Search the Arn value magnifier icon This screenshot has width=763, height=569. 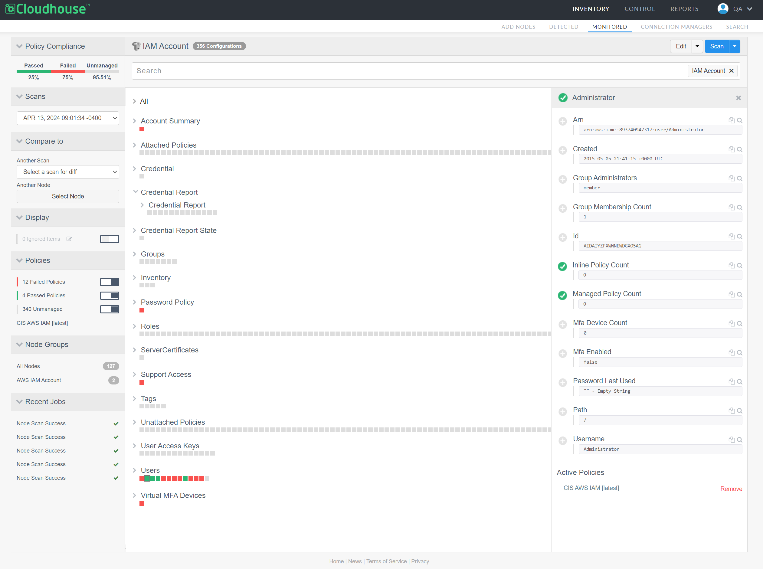[x=739, y=120]
